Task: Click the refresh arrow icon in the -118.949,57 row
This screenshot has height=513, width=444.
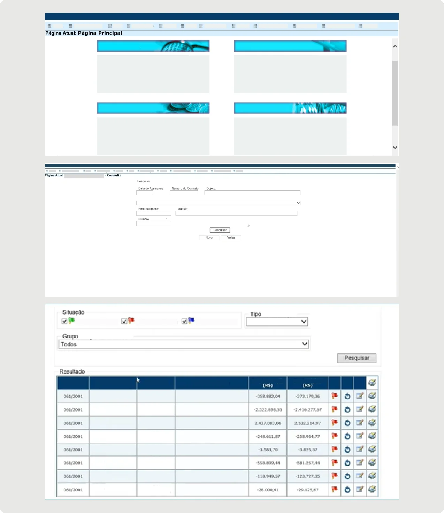Action: click(x=347, y=476)
